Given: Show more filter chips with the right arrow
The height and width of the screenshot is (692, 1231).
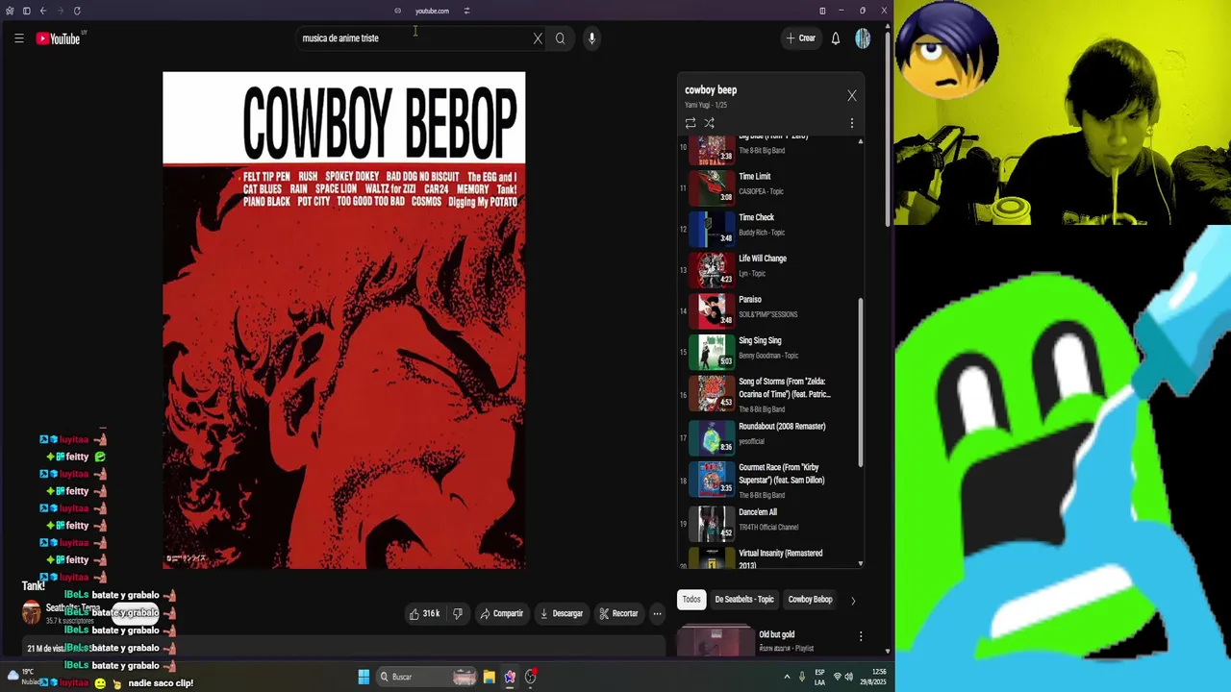Looking at the screenshot, I should point(852,600).
